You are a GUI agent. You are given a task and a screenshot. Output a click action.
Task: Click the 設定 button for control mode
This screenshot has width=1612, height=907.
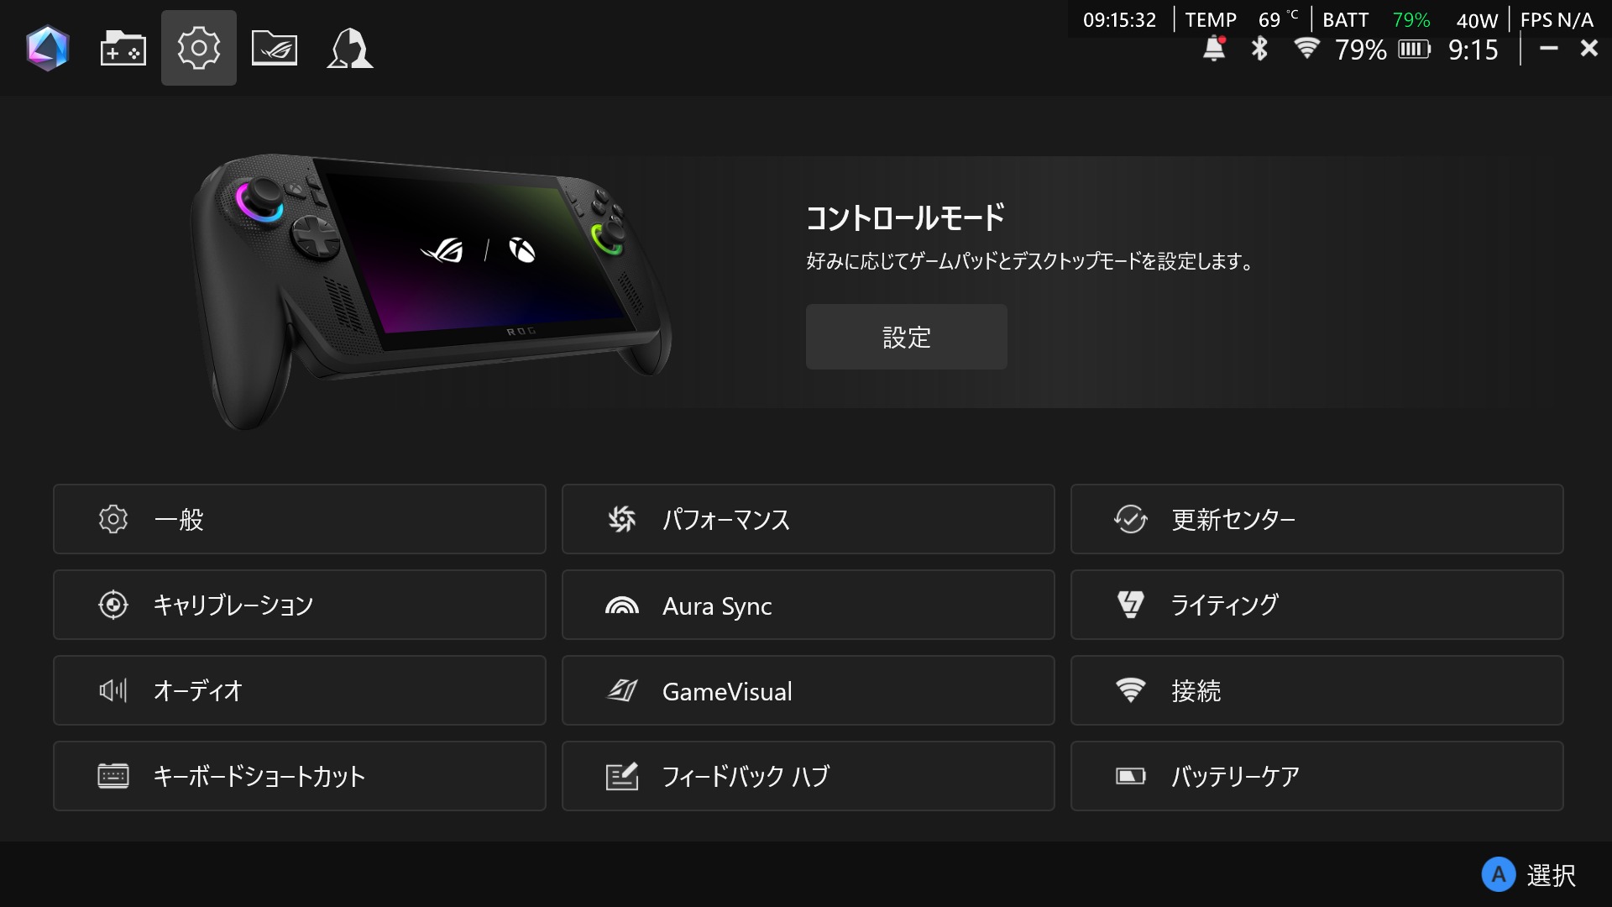click(x=907, y=337)
